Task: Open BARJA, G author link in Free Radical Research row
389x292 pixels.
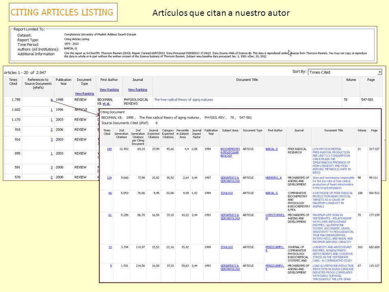Action: [271, 149]
